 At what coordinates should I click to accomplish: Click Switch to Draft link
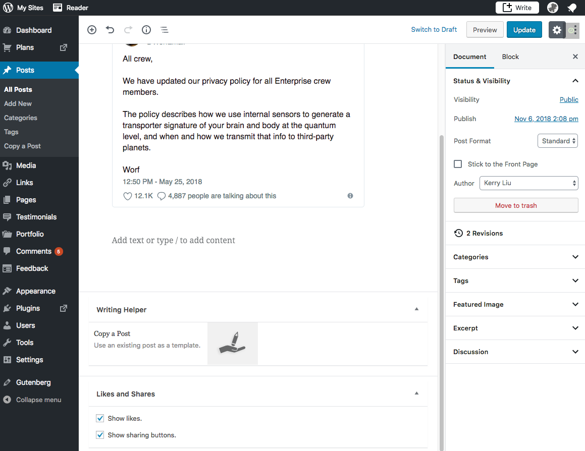(434, 29)
